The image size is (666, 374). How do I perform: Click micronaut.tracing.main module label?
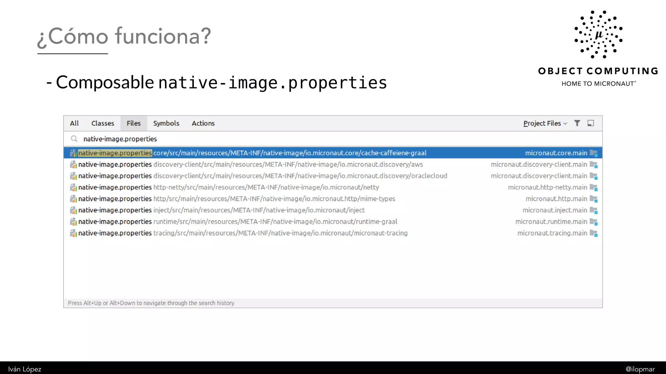[x=552, y=233]
